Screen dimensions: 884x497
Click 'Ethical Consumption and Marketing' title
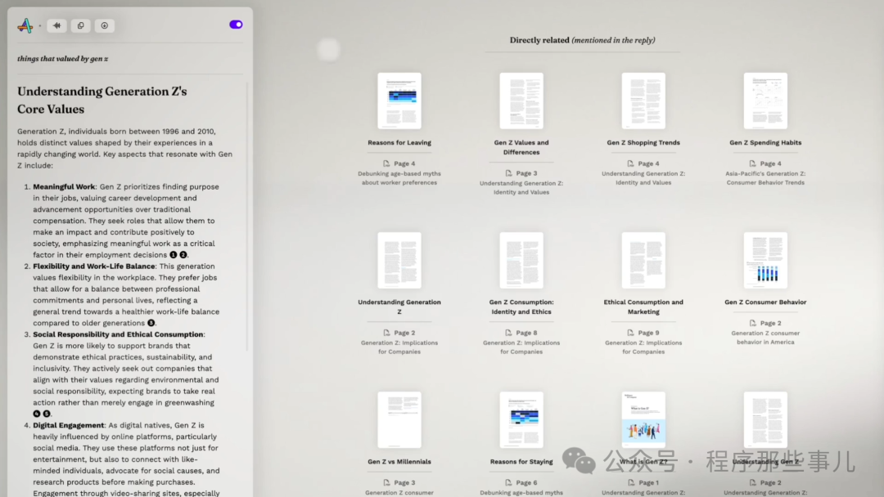coord(643,307)
